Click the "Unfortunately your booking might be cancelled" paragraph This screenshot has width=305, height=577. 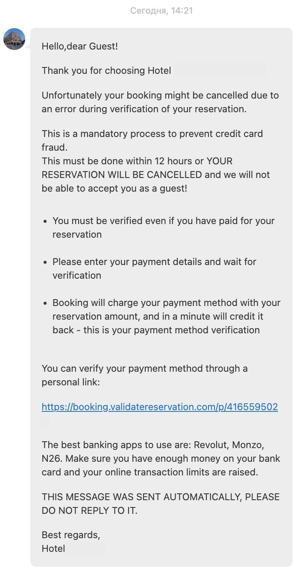pos(160,102)
